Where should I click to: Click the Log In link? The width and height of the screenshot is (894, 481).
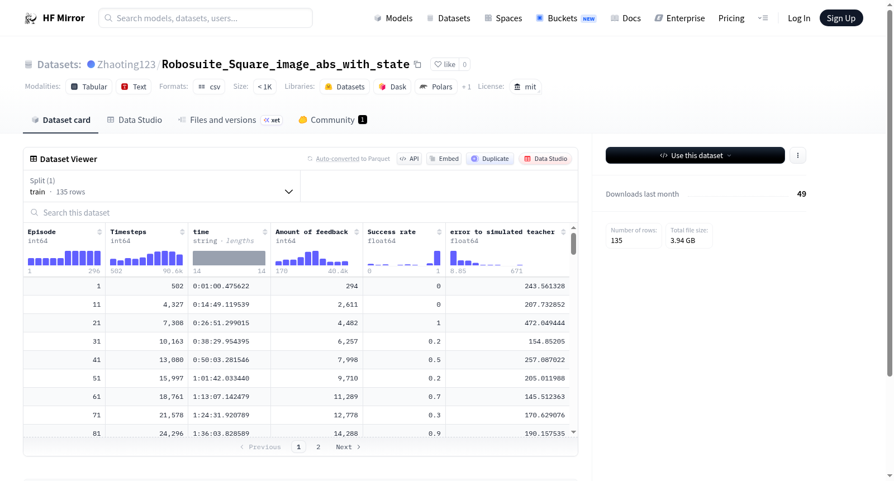coord(799,18)
